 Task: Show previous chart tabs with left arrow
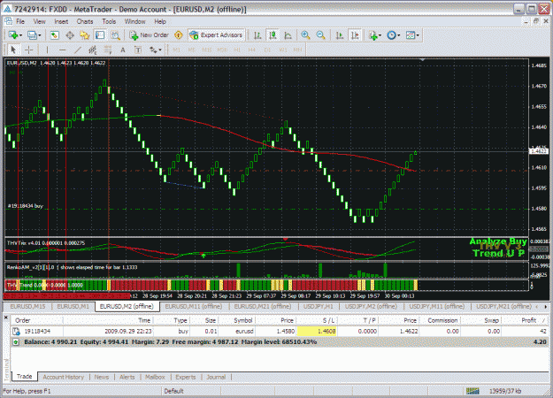coord(537,307)
